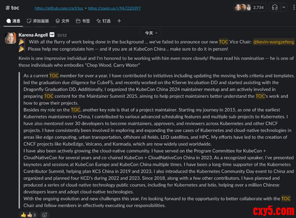Viewport: 296px width, 218px height.
Task: Open Karena Angell's name profile
Action: (x=33, y=35)
